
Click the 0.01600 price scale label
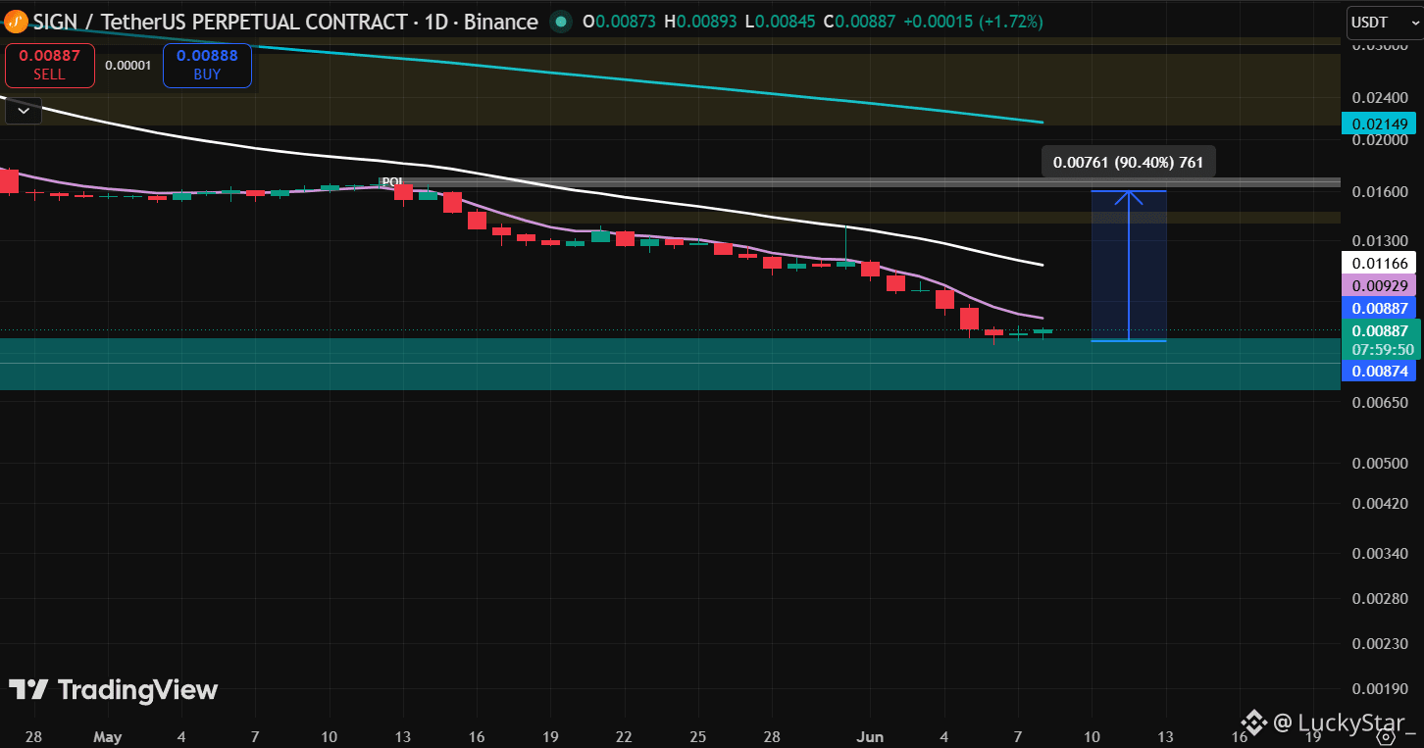[x=1380, y=191]
